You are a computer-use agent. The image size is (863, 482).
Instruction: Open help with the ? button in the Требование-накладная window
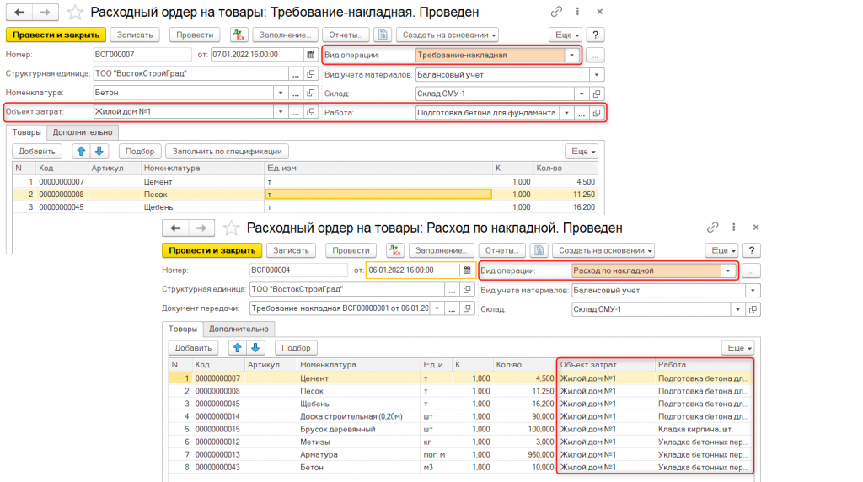pyautogui.click(x=596, y=35)
